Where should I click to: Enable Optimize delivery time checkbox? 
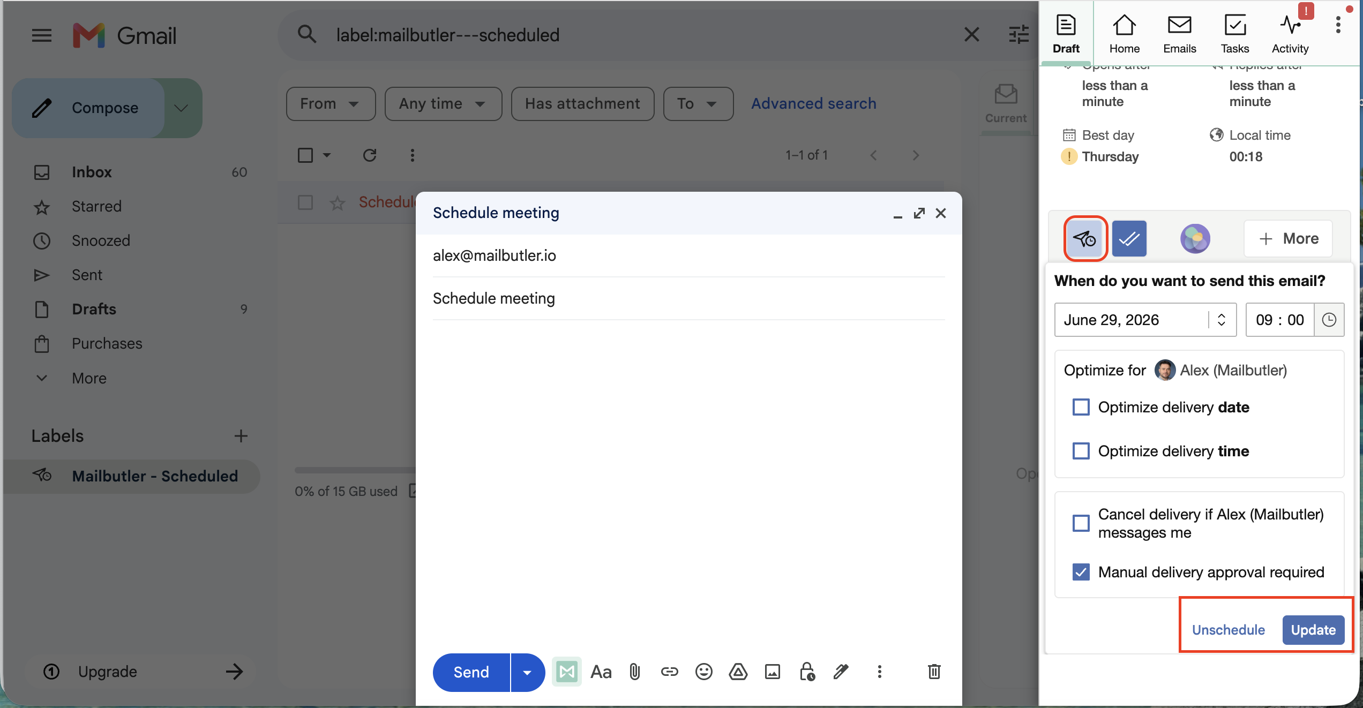tap(1081, 451)
